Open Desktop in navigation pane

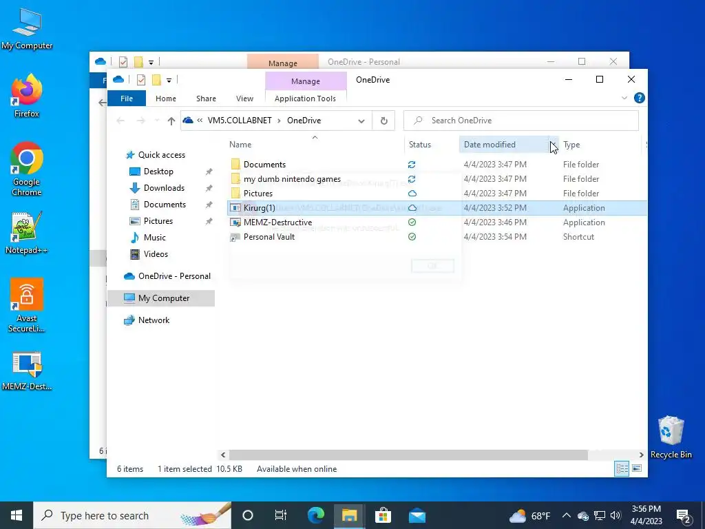click(158, 172)
